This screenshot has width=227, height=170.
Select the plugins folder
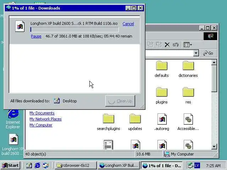click(162, 96)
